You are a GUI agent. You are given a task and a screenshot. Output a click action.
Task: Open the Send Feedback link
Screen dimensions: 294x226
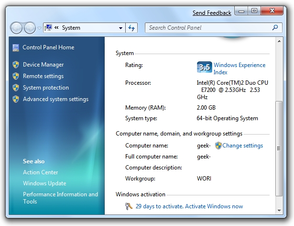(x=212, y=13)
